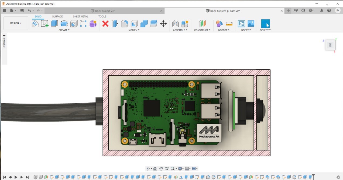Click the TOP face of the ViewCube
Image resolution: width=343 pixels, height=180 pixels.
tap(330, 45)
